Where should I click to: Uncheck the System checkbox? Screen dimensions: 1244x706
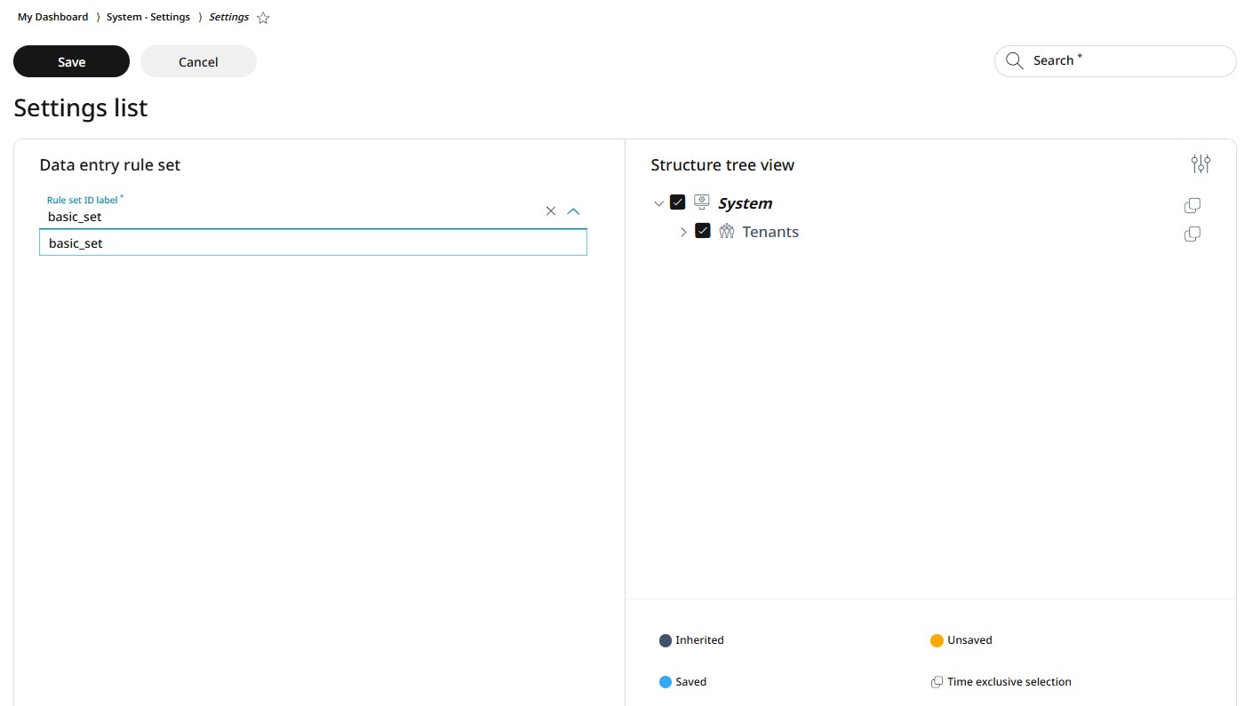pos(677,202)
